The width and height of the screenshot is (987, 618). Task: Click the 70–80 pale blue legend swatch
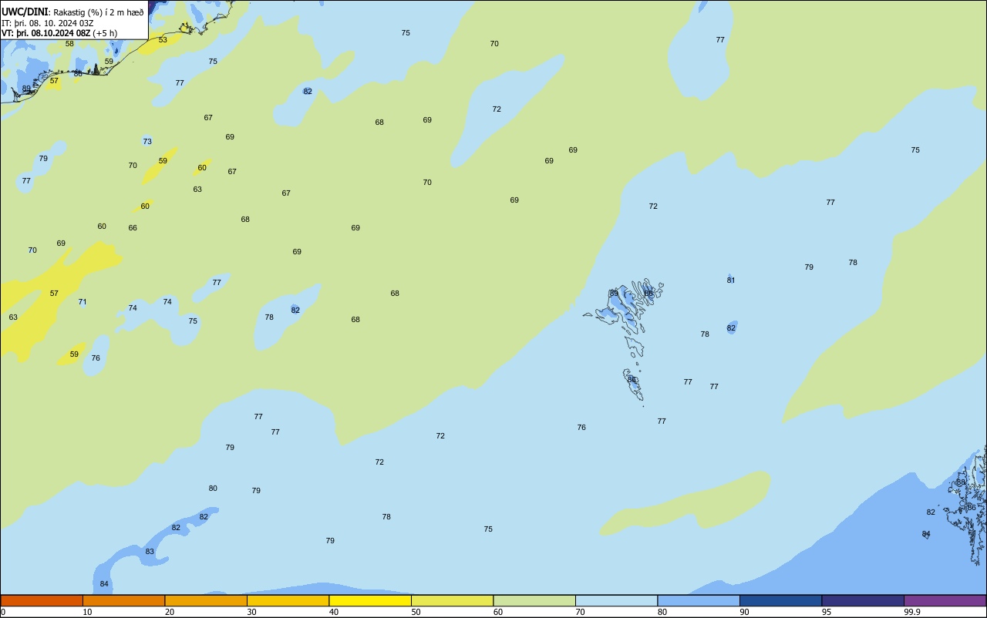616,600
